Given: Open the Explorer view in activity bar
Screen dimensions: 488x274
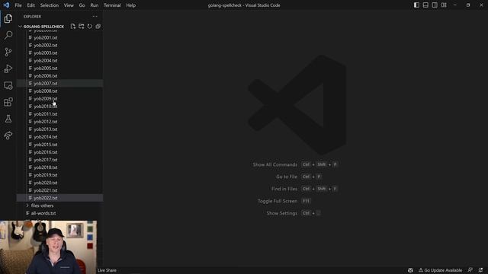Looking at the screenshot, I should (8, 18).
